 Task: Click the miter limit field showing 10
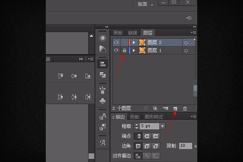pyautogui.click(x=185, y=146)
